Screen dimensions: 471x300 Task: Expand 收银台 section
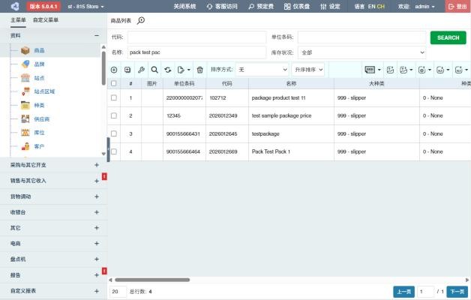coord(97,212)
